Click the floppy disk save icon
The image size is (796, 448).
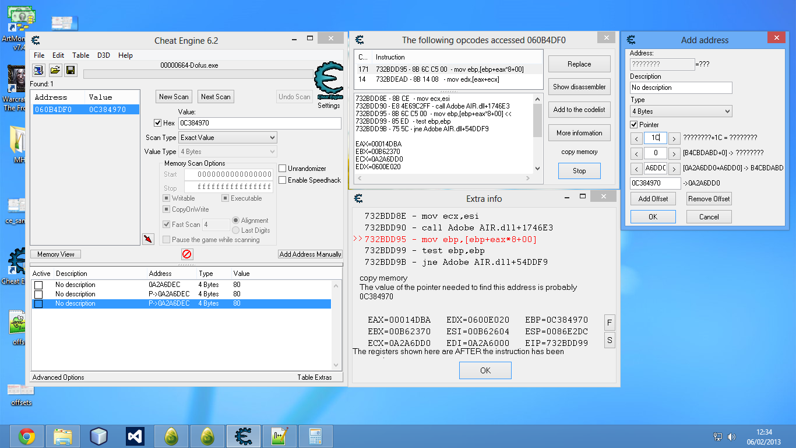[71, 71]
